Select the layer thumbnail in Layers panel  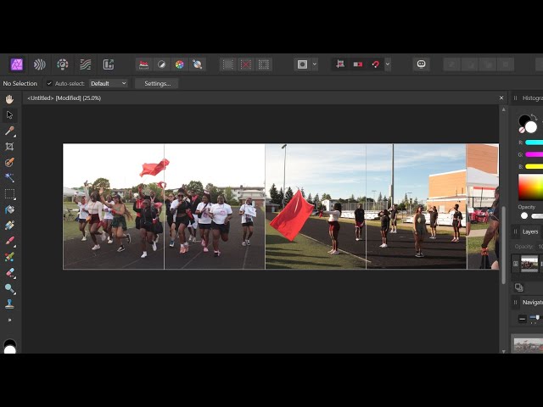(529, 264)
